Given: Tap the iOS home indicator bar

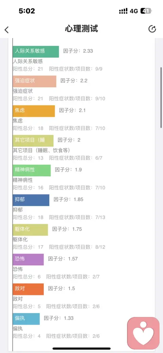Looking at the screenshot, I should click(x=81, y=349).
